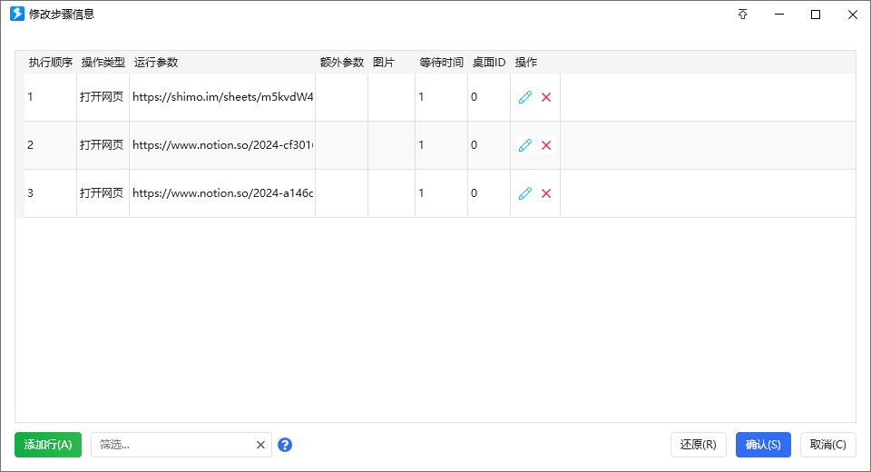Image resolution: width=871 pixels, height=472 pixels.
Task: Click execution order cell of row 3
Action: click(50, 193)
